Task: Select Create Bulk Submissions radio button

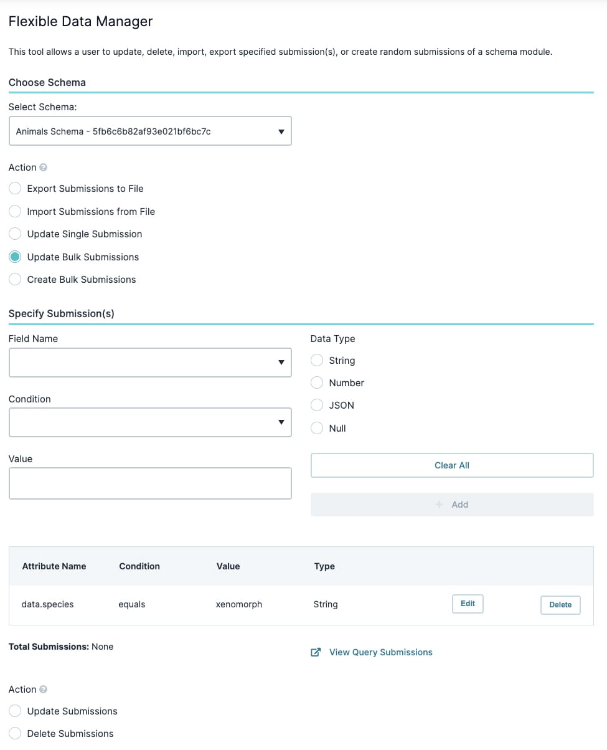Action: 15,280
